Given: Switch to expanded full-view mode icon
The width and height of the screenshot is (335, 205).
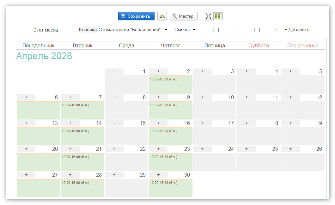Looking at the screenshot, I should click(x=209, y=16).
